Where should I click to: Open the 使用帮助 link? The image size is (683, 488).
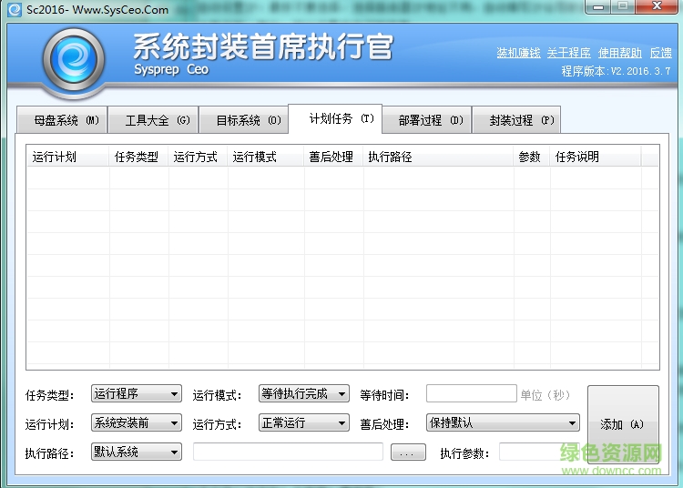[x=620, y=53]
